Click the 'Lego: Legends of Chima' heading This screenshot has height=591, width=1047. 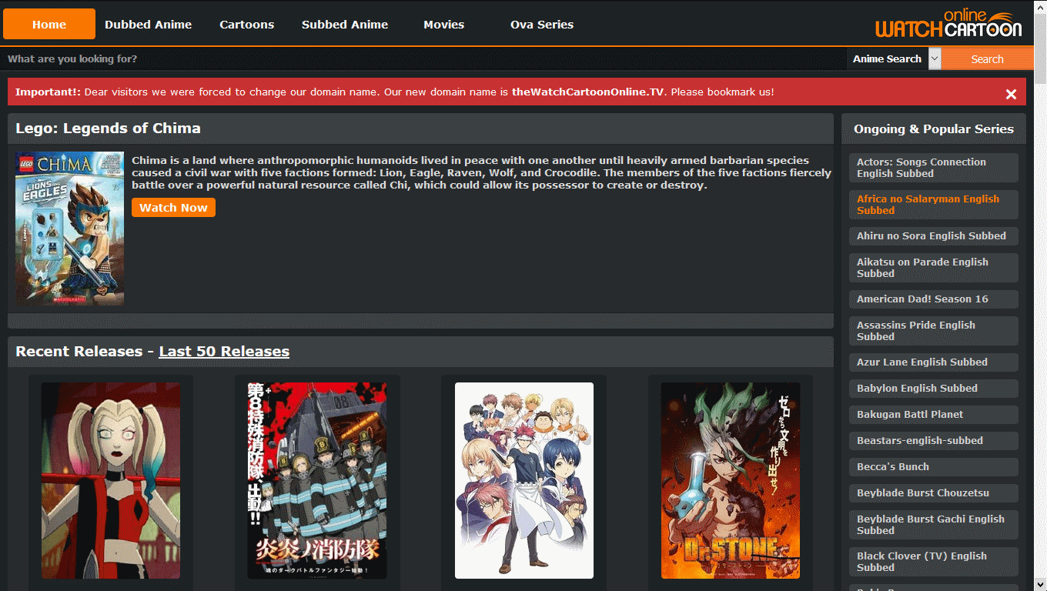108,129
